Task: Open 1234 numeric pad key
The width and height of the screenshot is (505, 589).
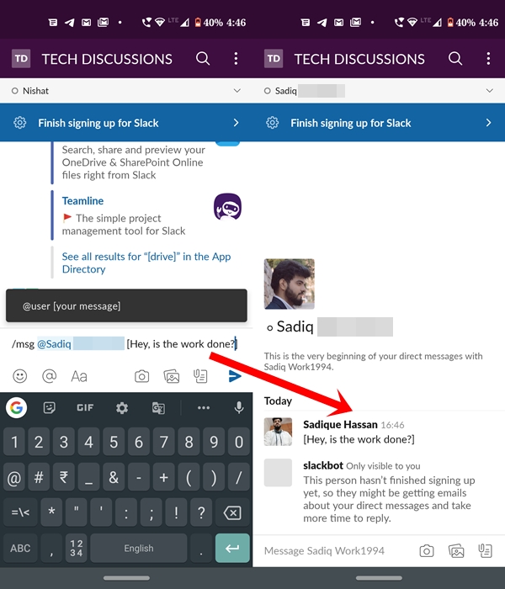Action: pos(77,548)
